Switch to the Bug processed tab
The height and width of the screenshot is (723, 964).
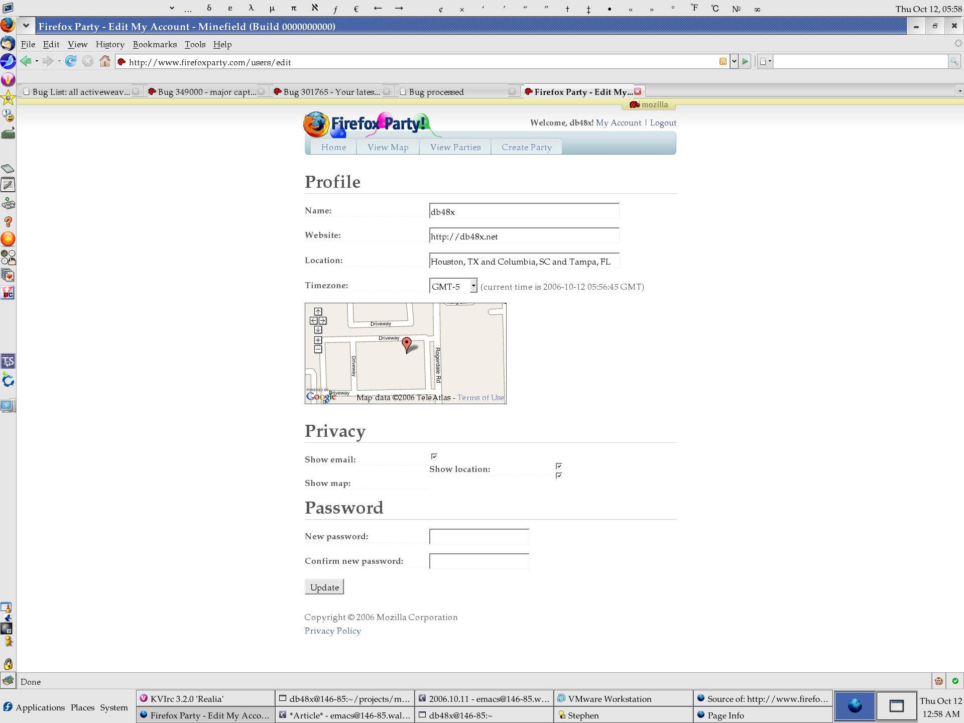click(457, 91)
